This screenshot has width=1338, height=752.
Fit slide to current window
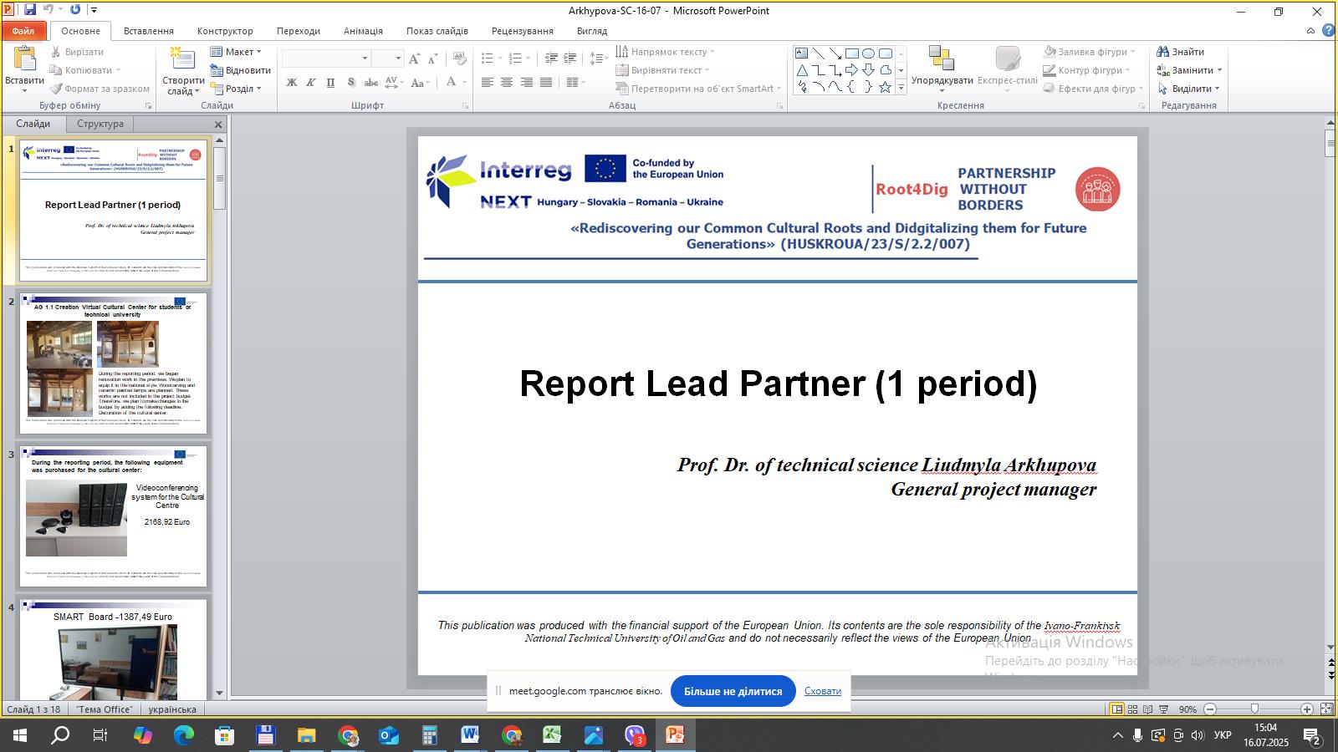(1326, 709)
